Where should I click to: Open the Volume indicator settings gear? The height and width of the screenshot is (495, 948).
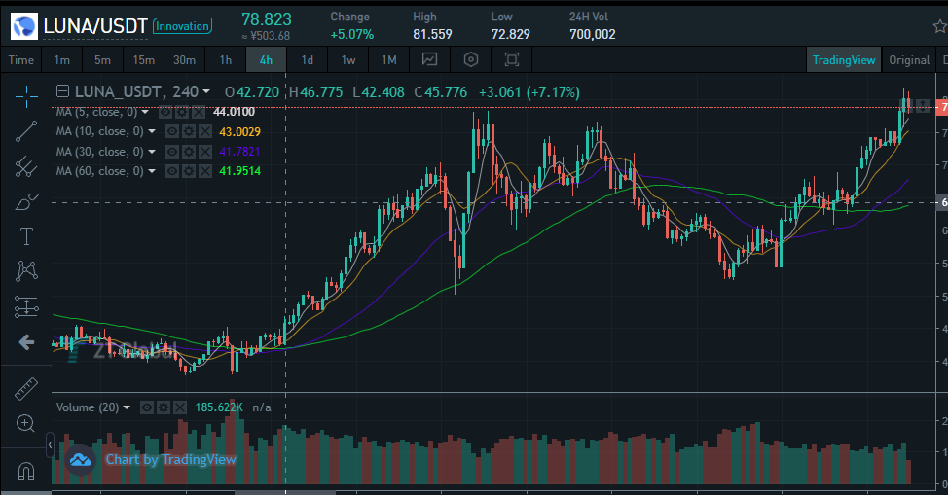164,408
